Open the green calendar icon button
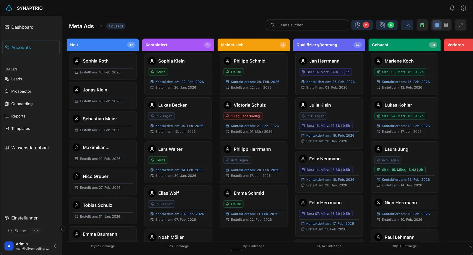 click(x=422, y=25)
